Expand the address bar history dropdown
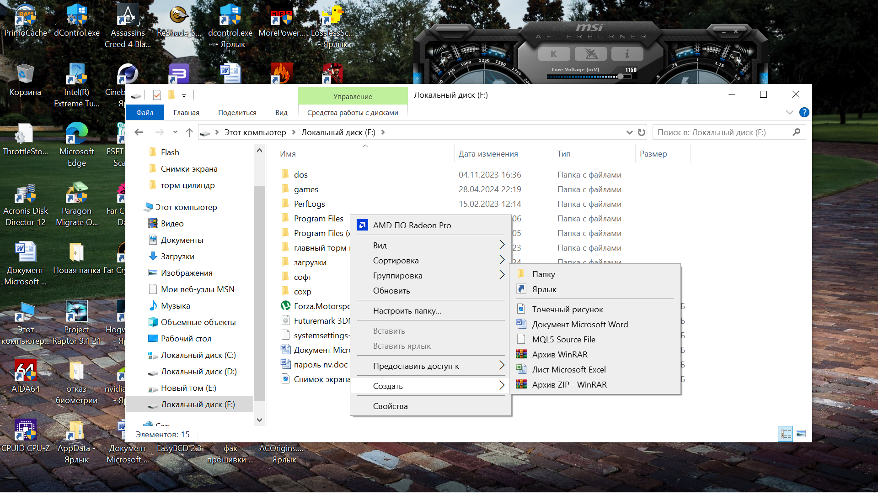 point(629,132)
